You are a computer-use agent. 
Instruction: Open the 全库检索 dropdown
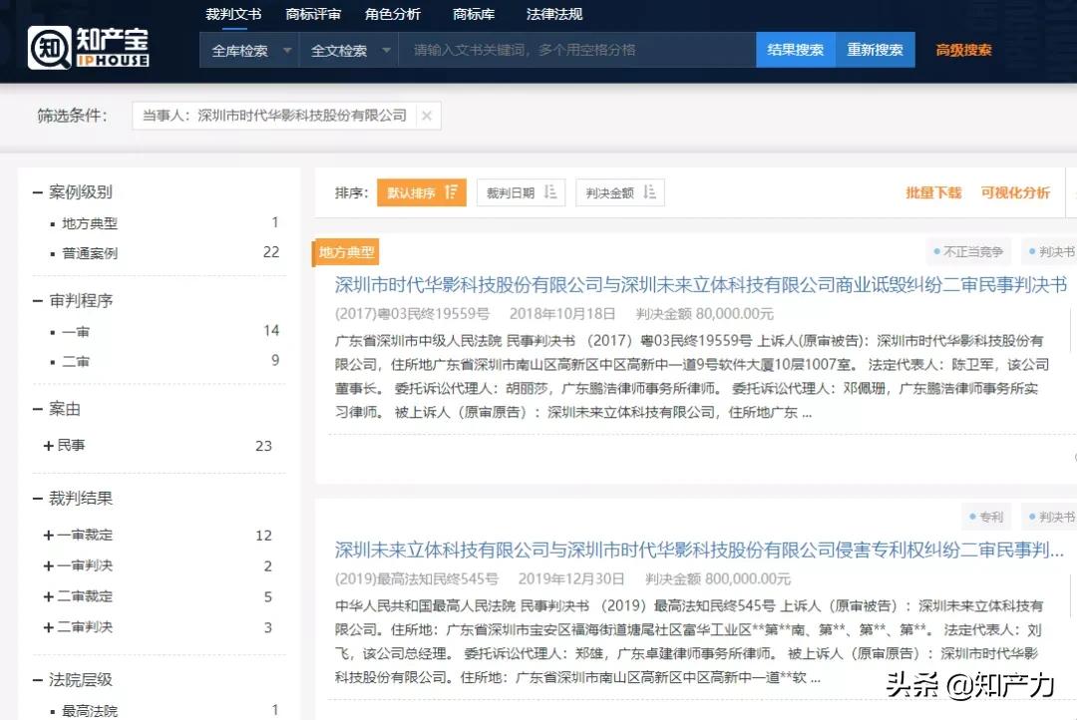tap(248, 48)
